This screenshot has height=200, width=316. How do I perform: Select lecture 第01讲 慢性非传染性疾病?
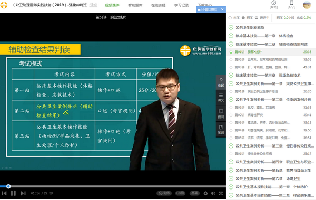tap(271, 154)
